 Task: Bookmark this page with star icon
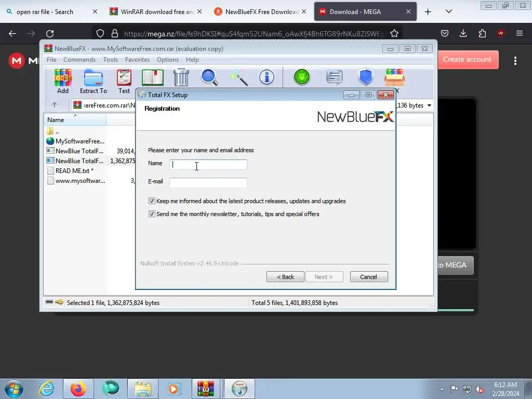(x=394, y=33)
